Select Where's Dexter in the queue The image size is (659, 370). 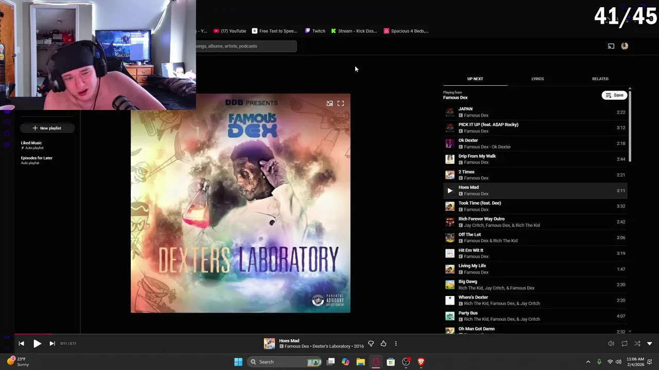(x=535, y=300)
